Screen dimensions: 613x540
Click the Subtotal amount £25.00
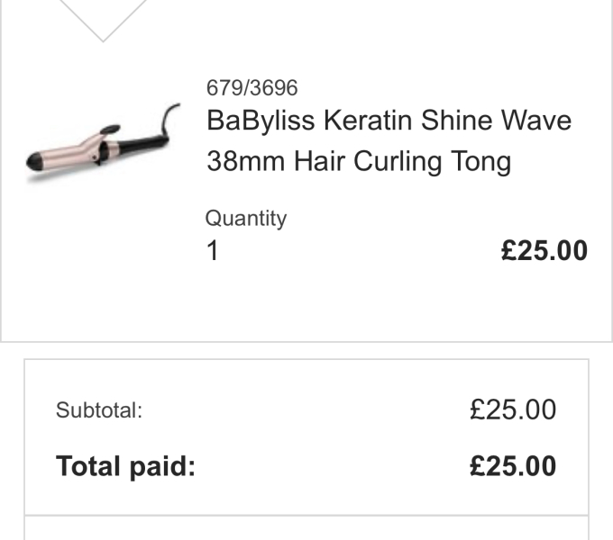pos(513,410)
